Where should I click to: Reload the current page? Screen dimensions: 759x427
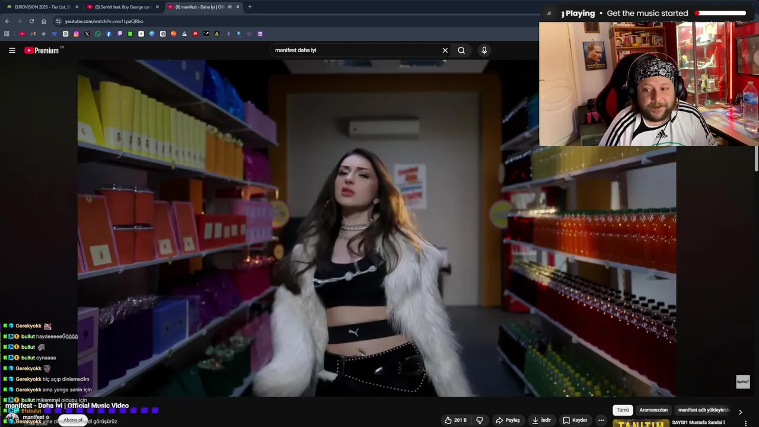point(31,21)
